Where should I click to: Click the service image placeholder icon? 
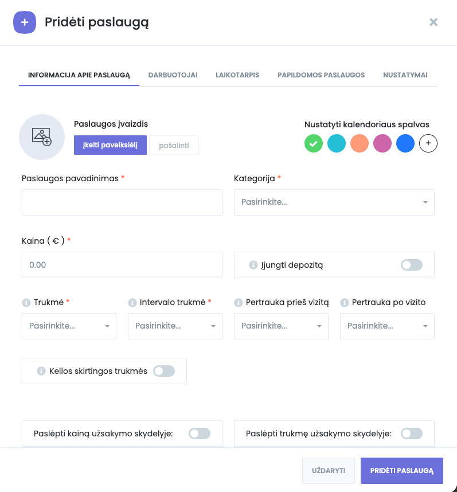[x=42, y=136]
